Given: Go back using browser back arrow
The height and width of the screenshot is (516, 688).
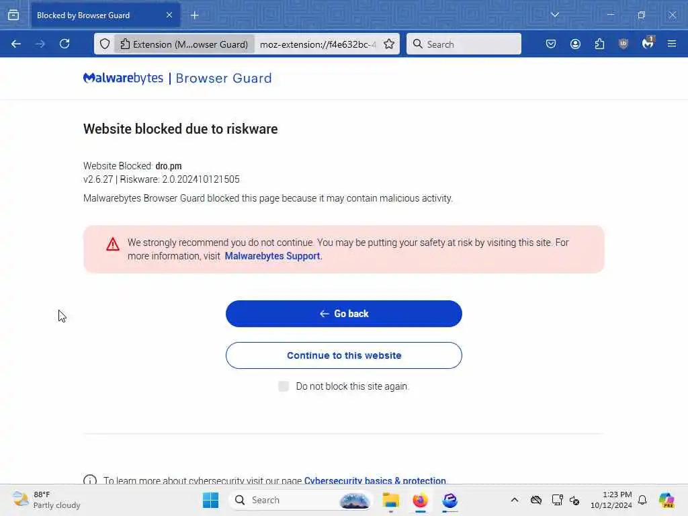Looking at the screenshot, I should pos(16,44).
